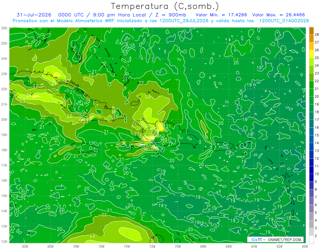This screenshot has height=250, width=324.
Task: Click the '68W' longitude axis label
Action: tap(203, 246)
